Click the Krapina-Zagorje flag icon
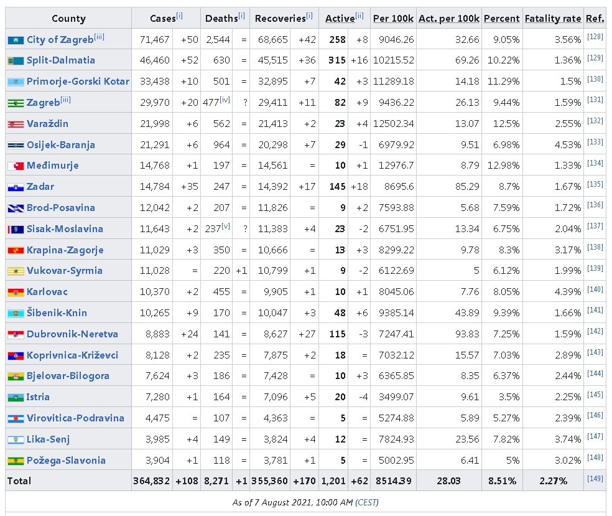 click(16, 250)
